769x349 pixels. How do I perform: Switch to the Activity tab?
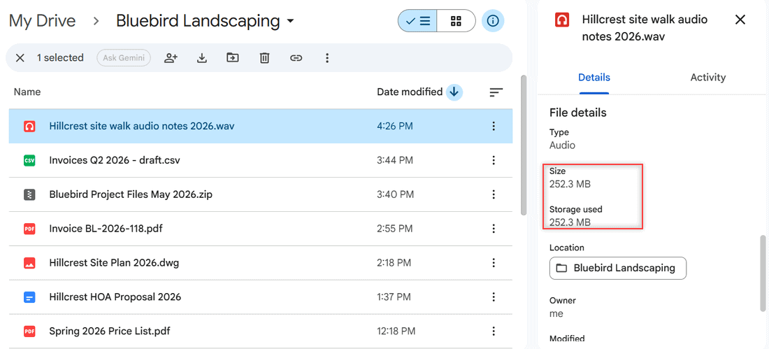click(707, 78)
